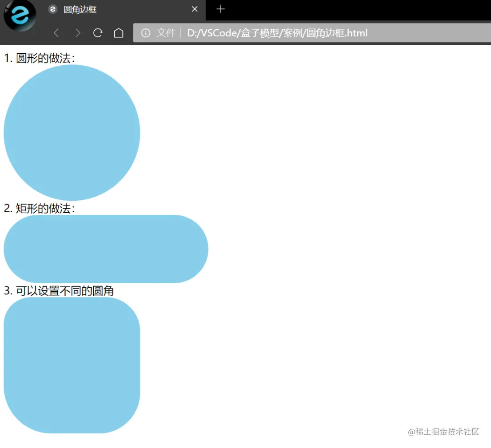Click the blue circle shape
Screen dimensions: 491x448
click(72, 133)
